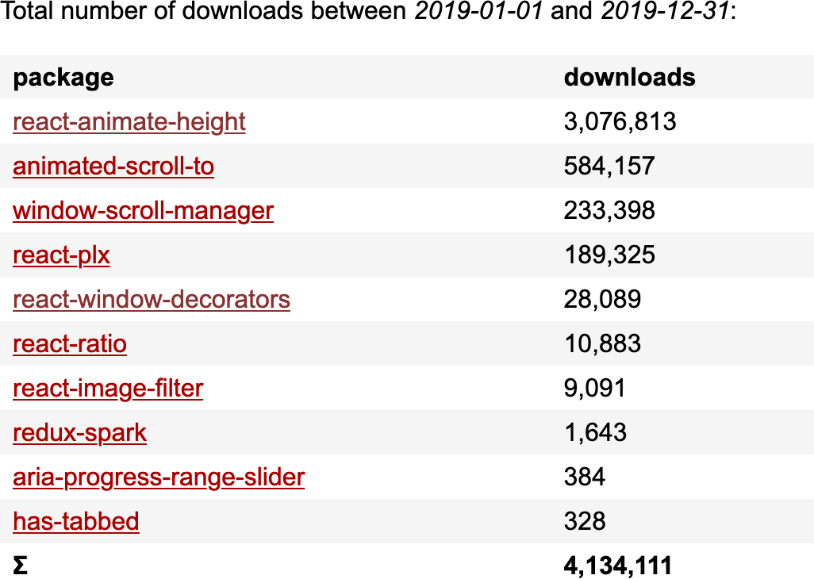Open the react-animate-height package link
The width and height of the screenshot is (814, 579).
coord(129,122)
